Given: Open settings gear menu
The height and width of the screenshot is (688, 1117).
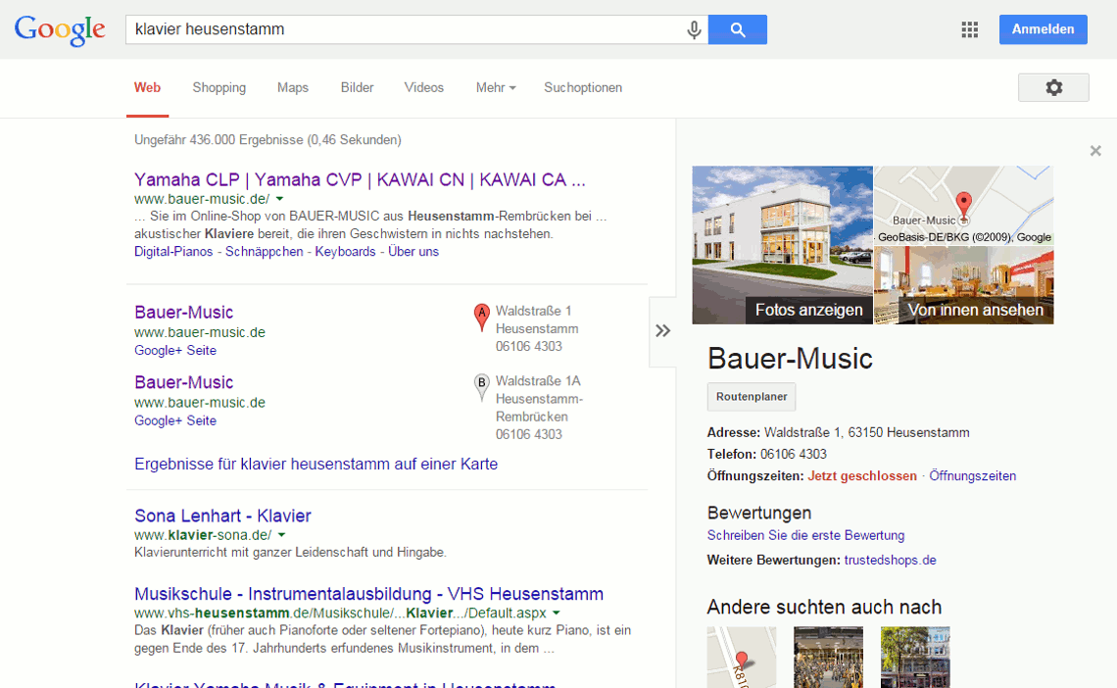Looking at the screenshot, I should [1053, 87].
